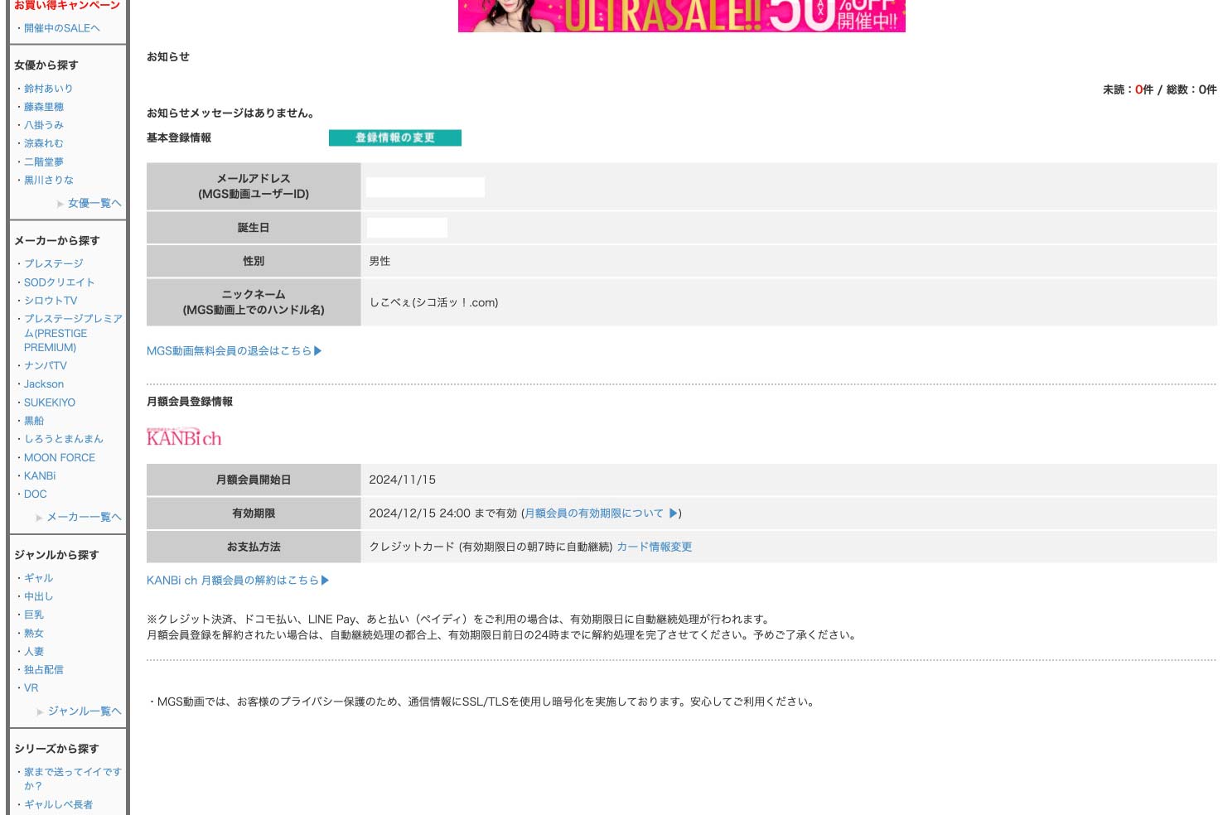Open maker KANBi sidebar link
This screenshot has height=815, width=1223.
pyautogui.click(x=40, y=476)
